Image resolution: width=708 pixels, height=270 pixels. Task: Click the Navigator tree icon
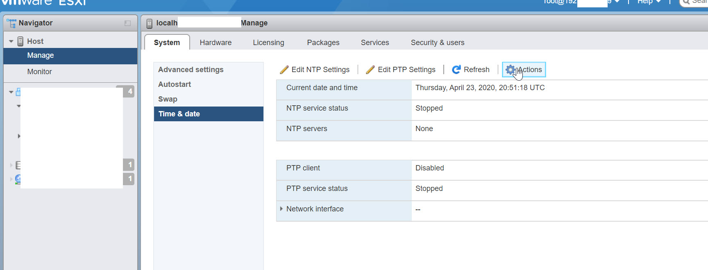coord(11,23)
